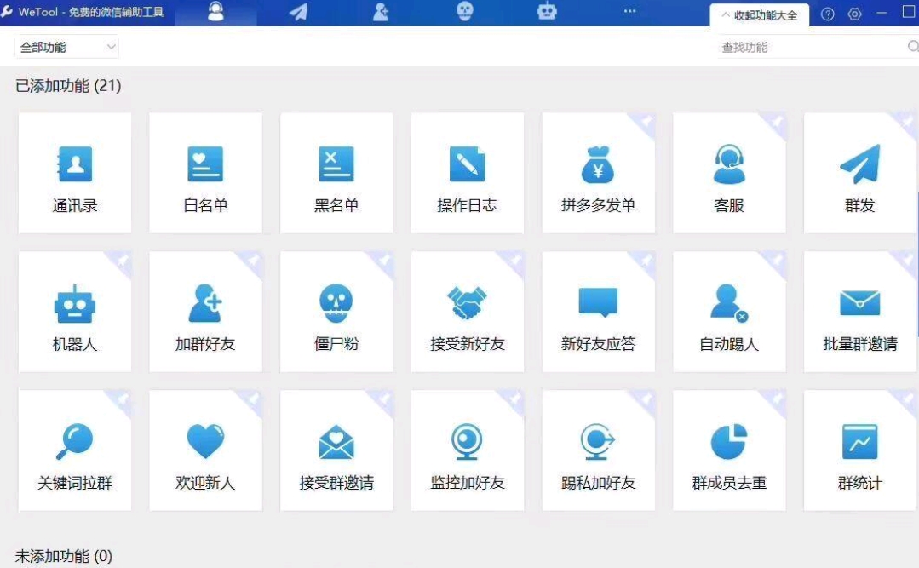This screenshot has height=568, width=919.
Task: Unpin the 群发 tile using its corner pin
Action: tap(908, 122)
